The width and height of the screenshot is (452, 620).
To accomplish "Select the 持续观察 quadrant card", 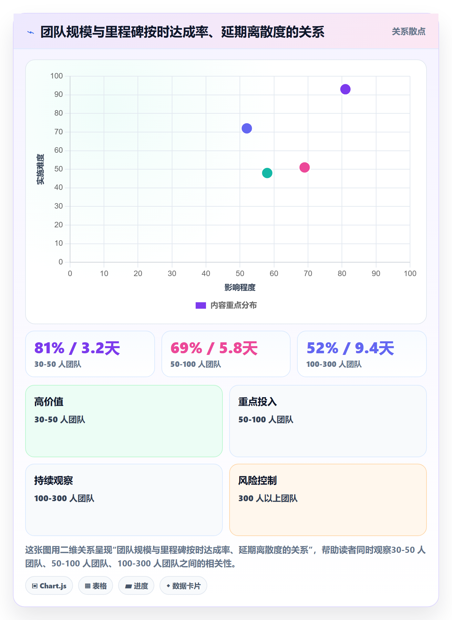I will click(x=124, y=500).
